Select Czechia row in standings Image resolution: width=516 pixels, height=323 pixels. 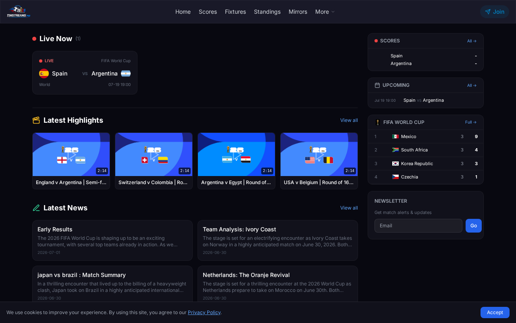pyautogui.click(x=426, y=177)
